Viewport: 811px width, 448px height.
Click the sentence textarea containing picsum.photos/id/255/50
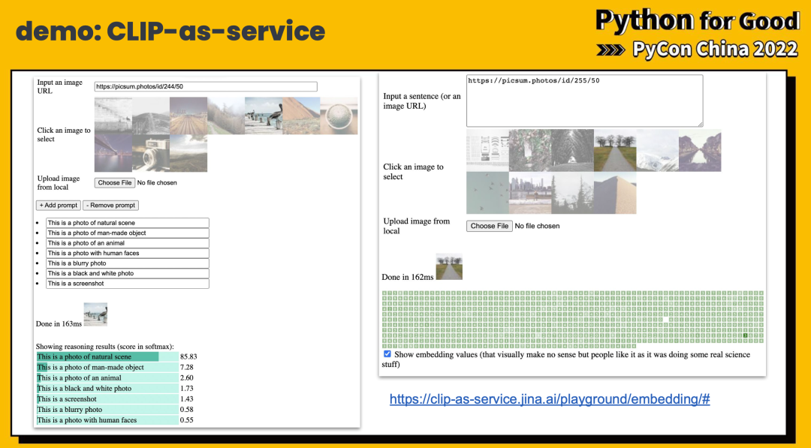tap(584, 101)
